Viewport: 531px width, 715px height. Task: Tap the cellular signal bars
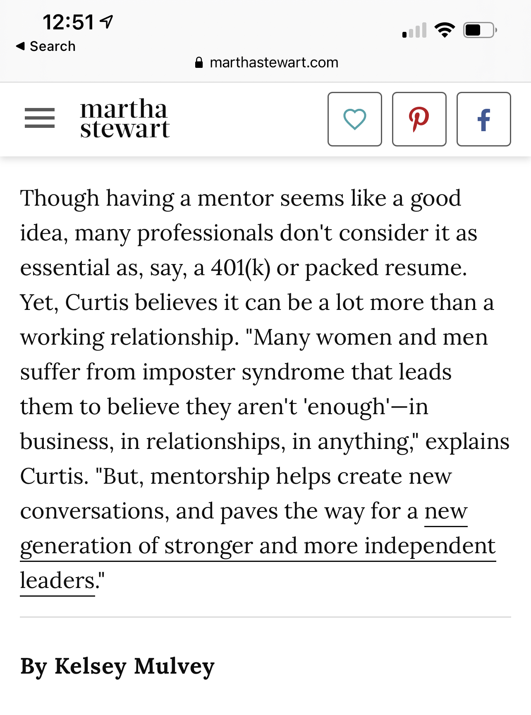click(x=414, y=31)
